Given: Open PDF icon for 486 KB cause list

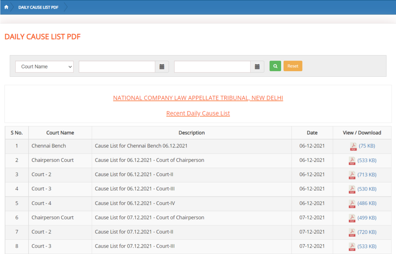Looking at the screenshot, I should pyautogui.click(x=352, y=204).
